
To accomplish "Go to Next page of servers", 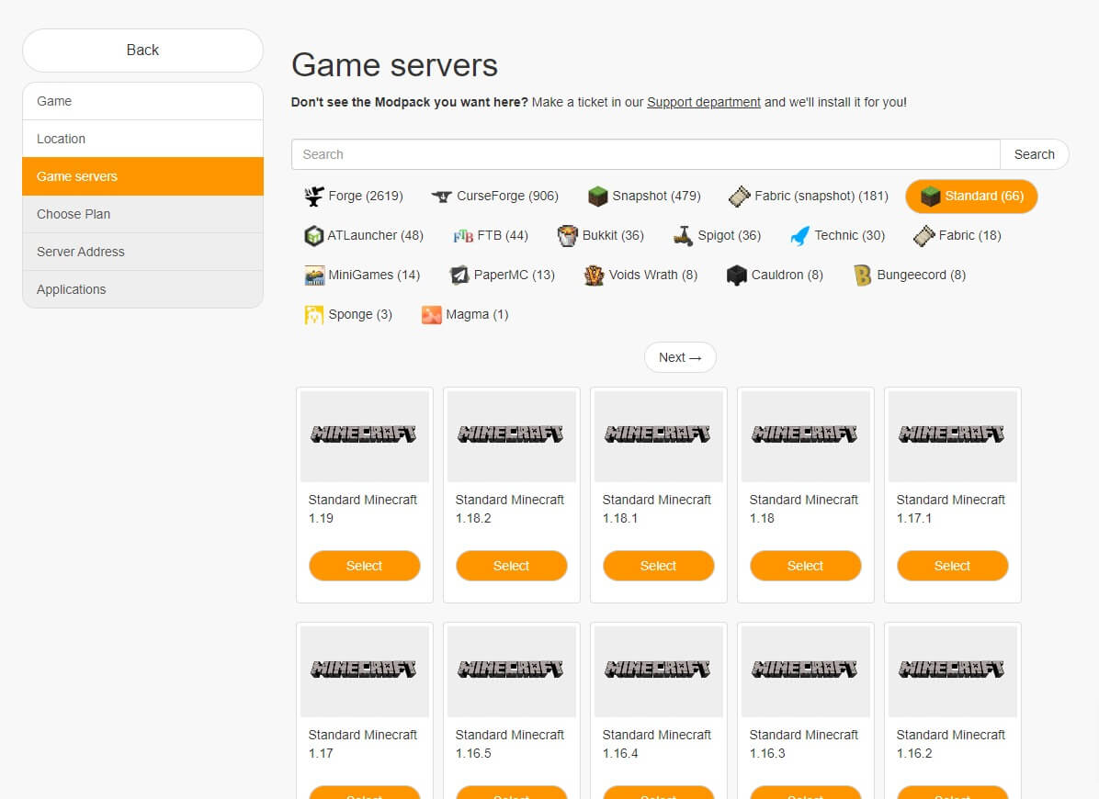I will tap(680, 357).
